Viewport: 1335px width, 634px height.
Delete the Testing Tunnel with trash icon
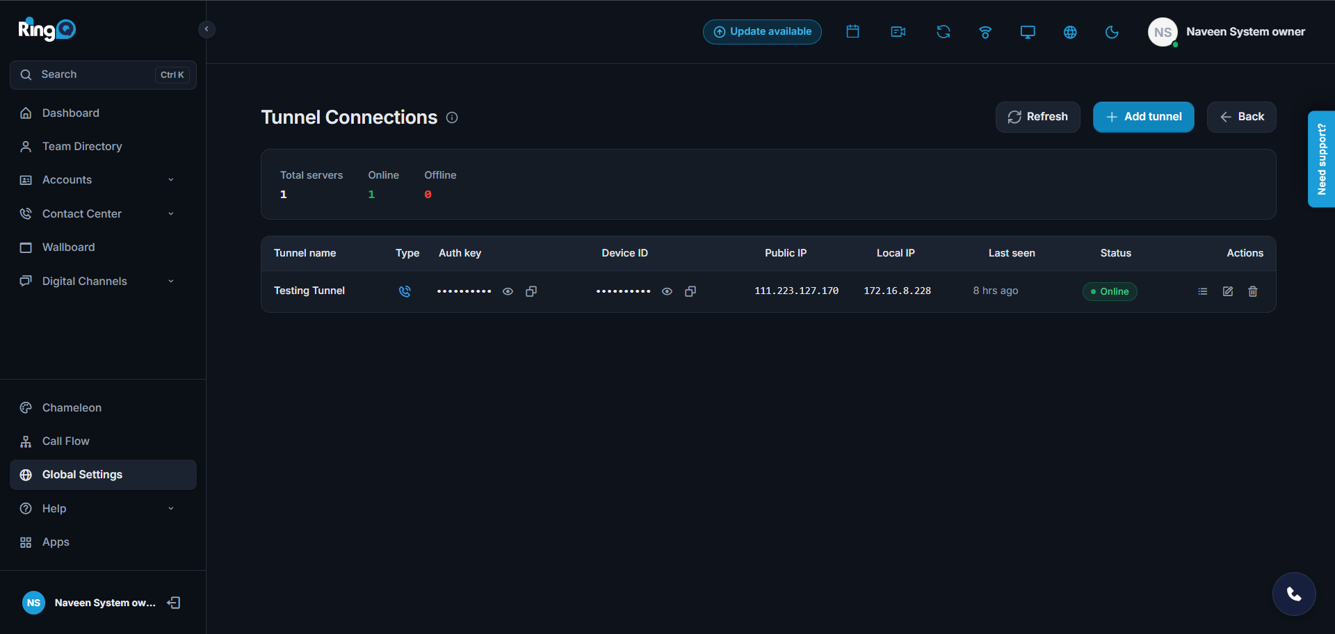pyautogui.click(x=1253, y=291)
